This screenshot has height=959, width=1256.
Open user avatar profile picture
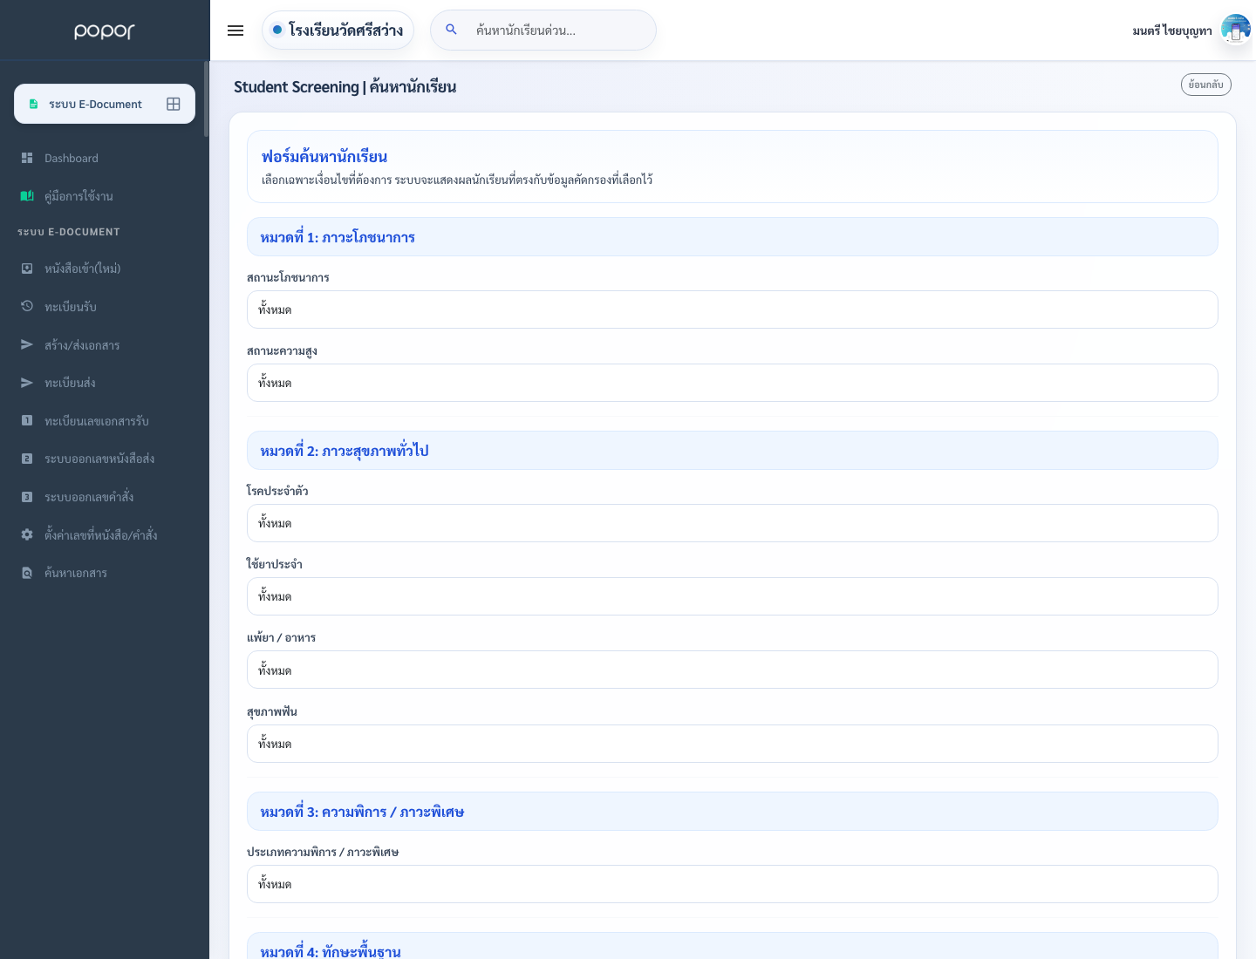[x=1235, y=29]
